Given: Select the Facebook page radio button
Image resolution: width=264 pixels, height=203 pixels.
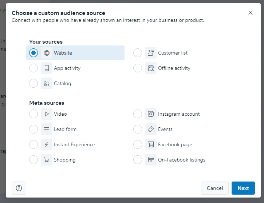Looking at the screenshot, I should (138, 144).
